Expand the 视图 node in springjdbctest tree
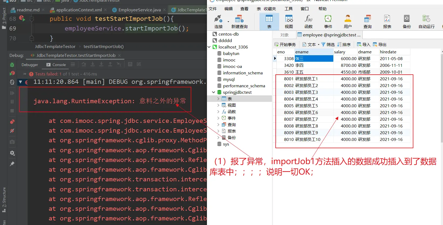The height and width of the screenshot is (225, 443). 218,105
